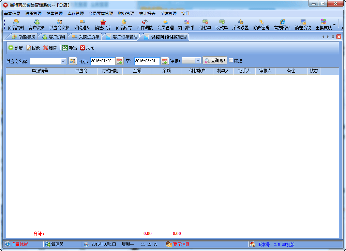Visit 官方网站 via toolbar icon
Viewport: 346px width, 251px height.
pyautogui.click(x=282, y=25)
